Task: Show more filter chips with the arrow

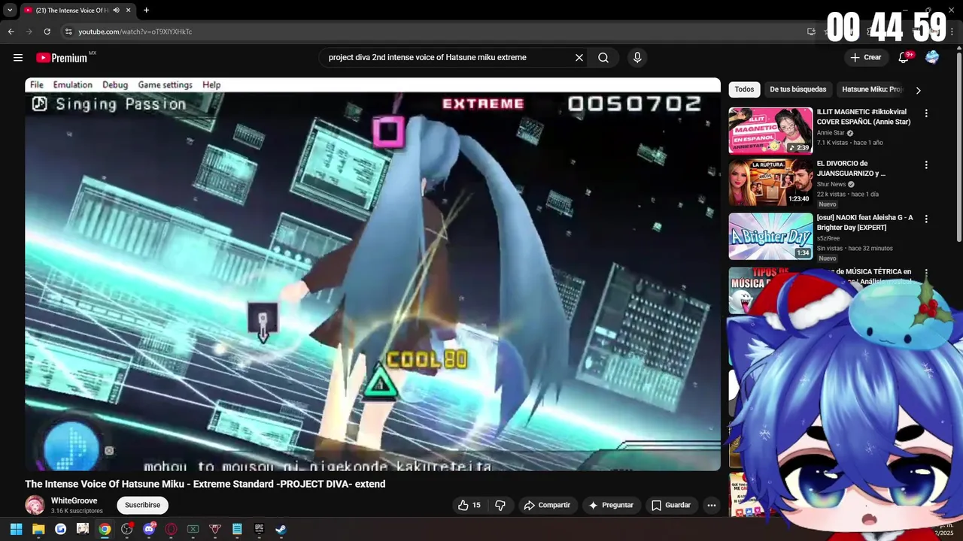Action: (x=918, y=90)
